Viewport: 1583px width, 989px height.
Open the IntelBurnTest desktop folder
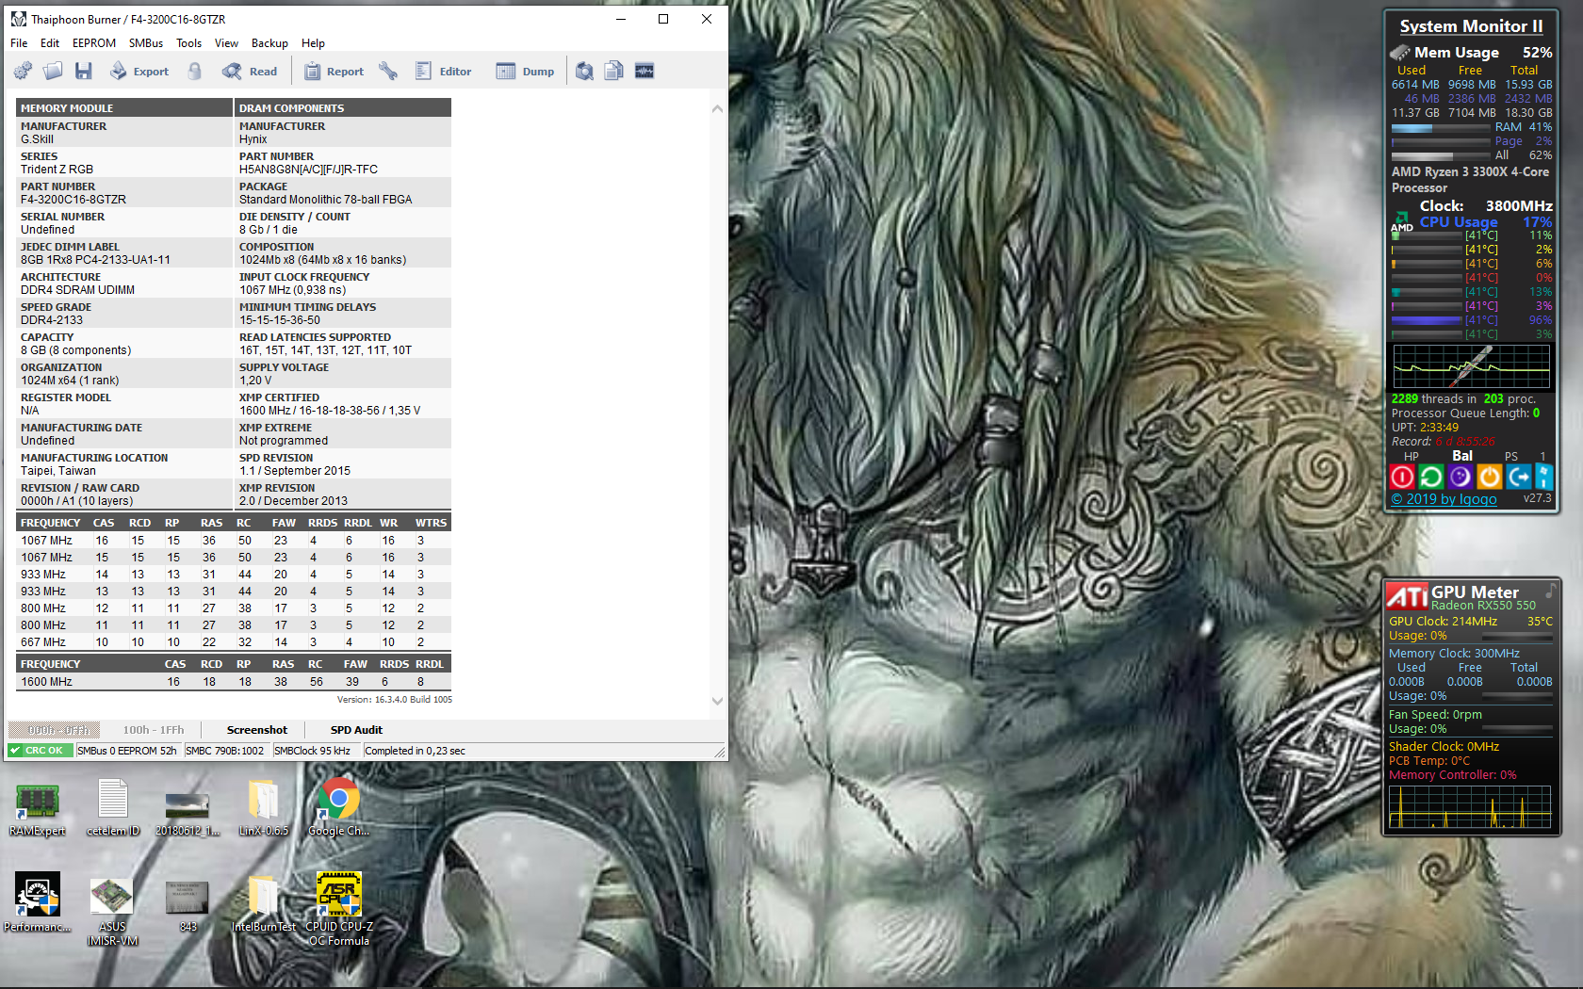coord(263,904)
